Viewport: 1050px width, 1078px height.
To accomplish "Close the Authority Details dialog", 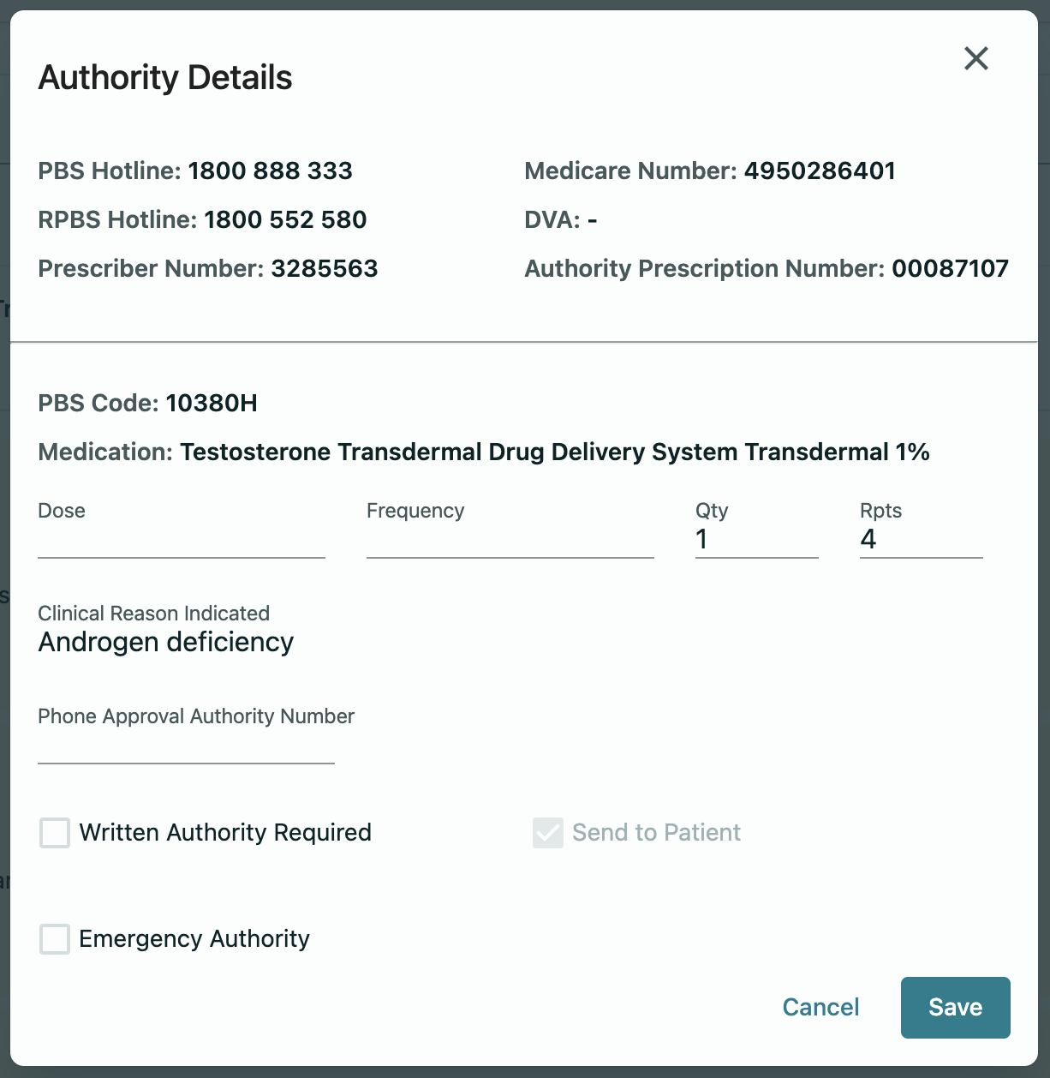I will (x=975, y=58).
